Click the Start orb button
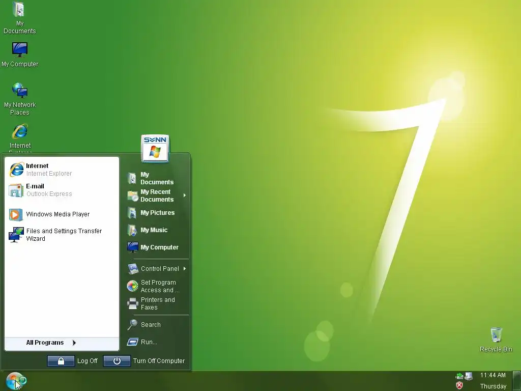 [x=16, y=381]
